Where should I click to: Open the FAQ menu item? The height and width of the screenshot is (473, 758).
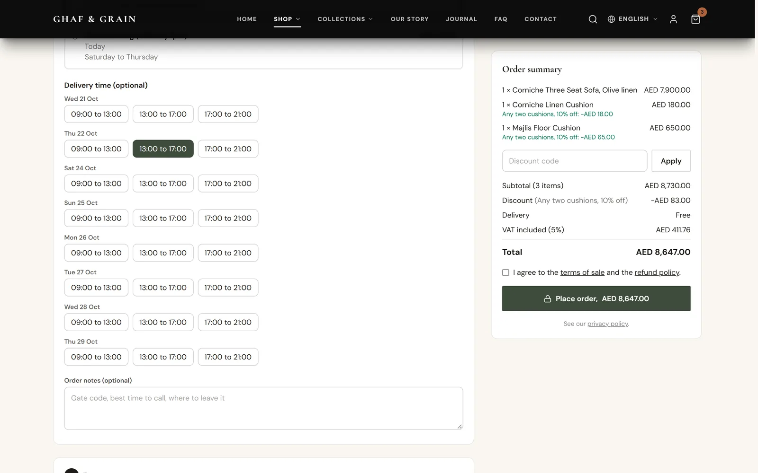501,19
